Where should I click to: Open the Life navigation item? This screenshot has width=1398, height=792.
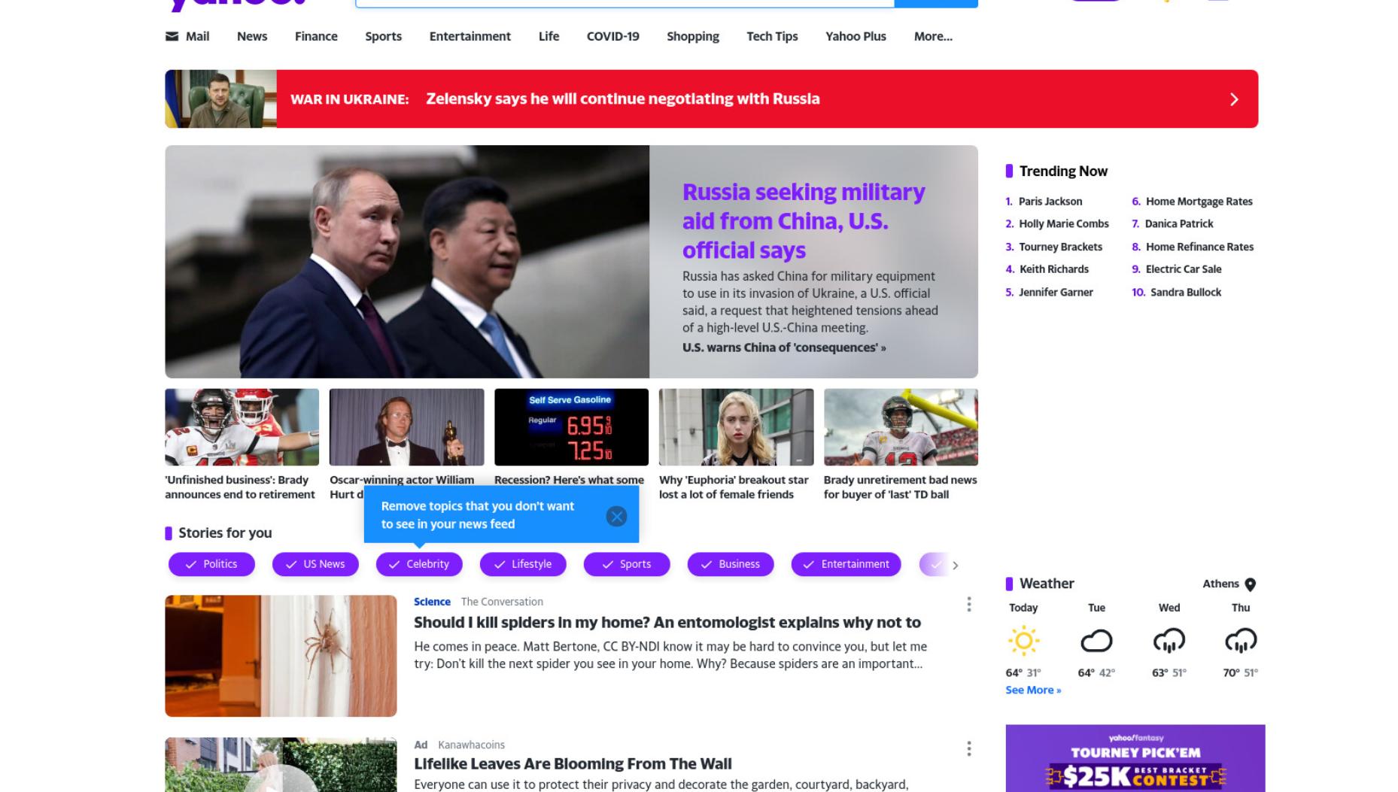[x=549, y=36]
